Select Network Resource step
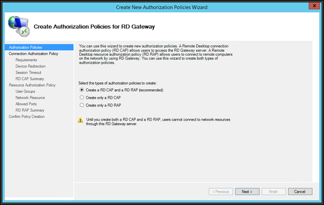This screenshot has height=205, width=324. 30,97
